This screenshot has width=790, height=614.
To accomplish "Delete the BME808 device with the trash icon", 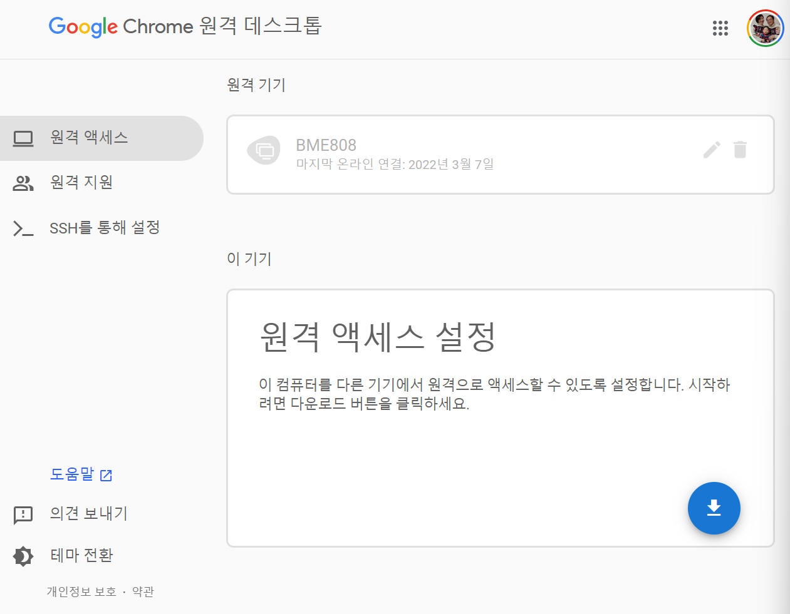I will 740,150.
